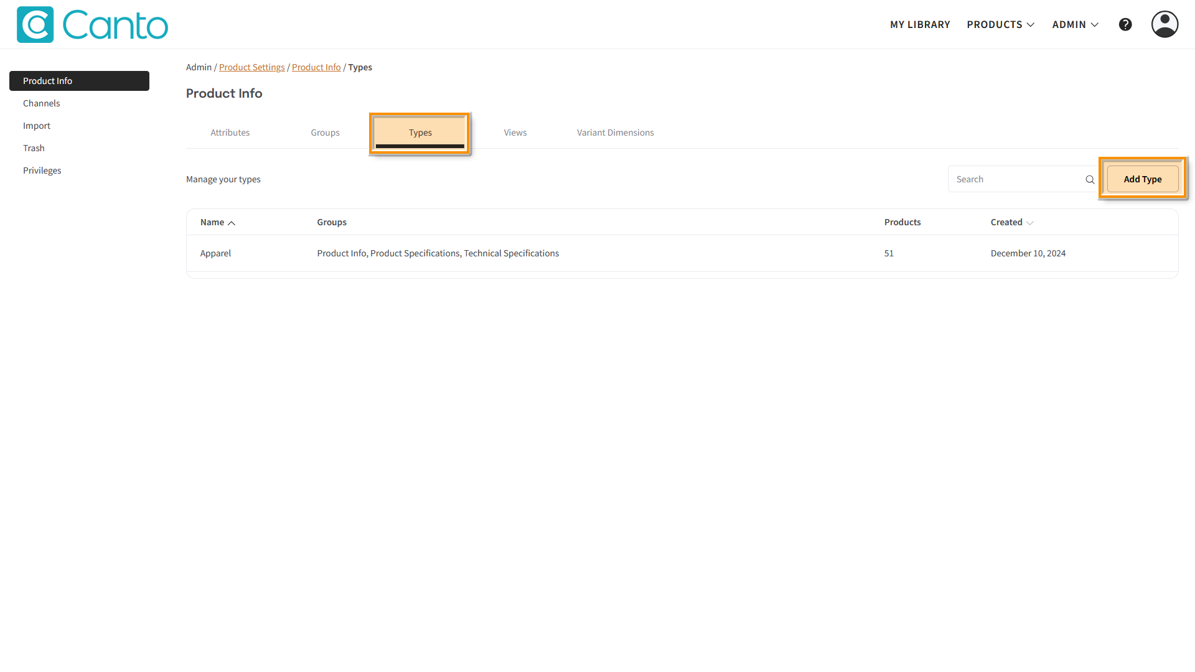Open Channels in the sidebar
This screenshot has height=672, width=1195.
click(42, 103)
